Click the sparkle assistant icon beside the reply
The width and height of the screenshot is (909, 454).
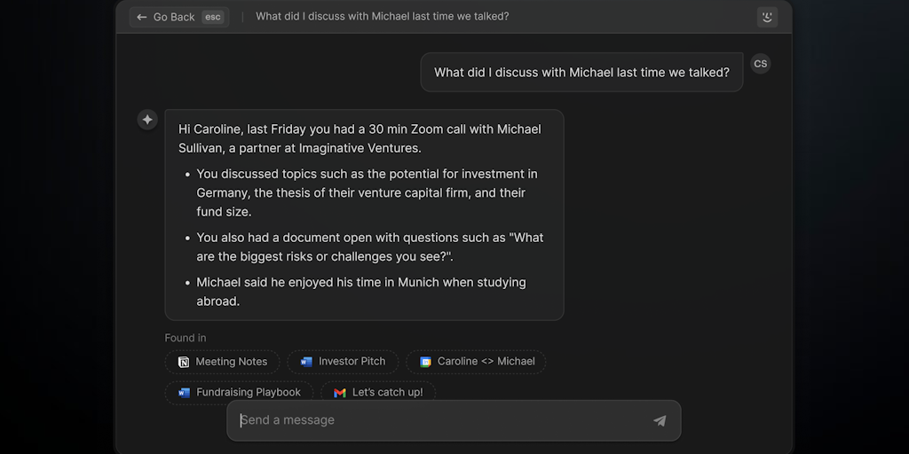coord(147,120)
